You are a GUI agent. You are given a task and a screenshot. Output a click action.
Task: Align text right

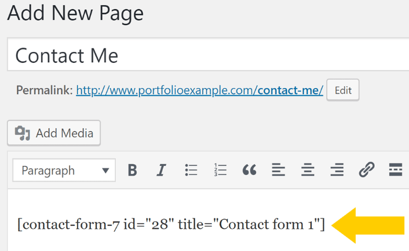tap(337, 171)
